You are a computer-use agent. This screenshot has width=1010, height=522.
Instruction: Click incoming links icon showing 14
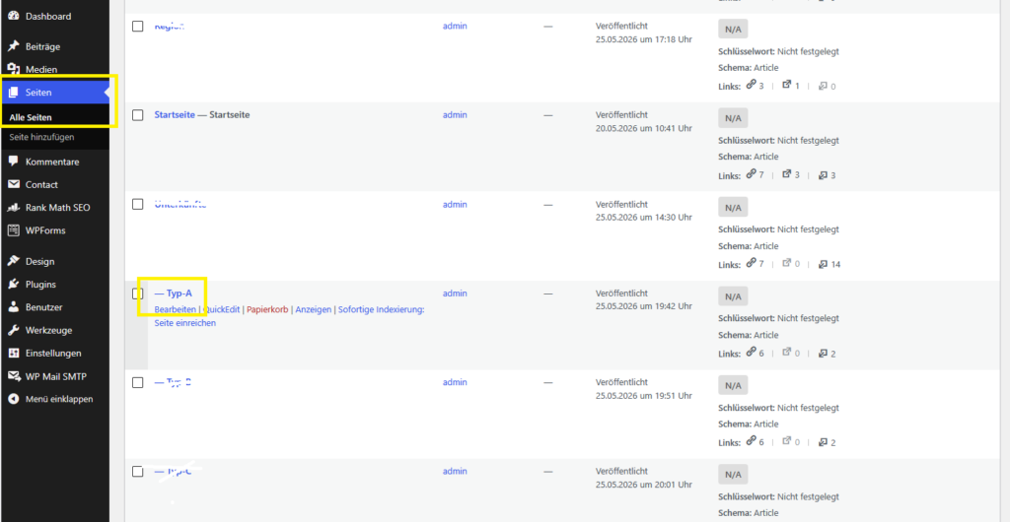(823, 264)
